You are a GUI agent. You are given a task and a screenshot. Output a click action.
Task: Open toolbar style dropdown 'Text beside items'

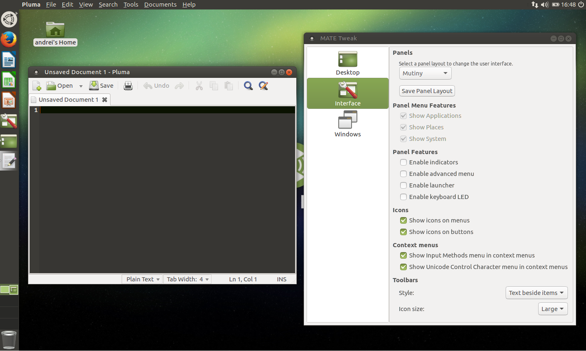click(537, 293)
